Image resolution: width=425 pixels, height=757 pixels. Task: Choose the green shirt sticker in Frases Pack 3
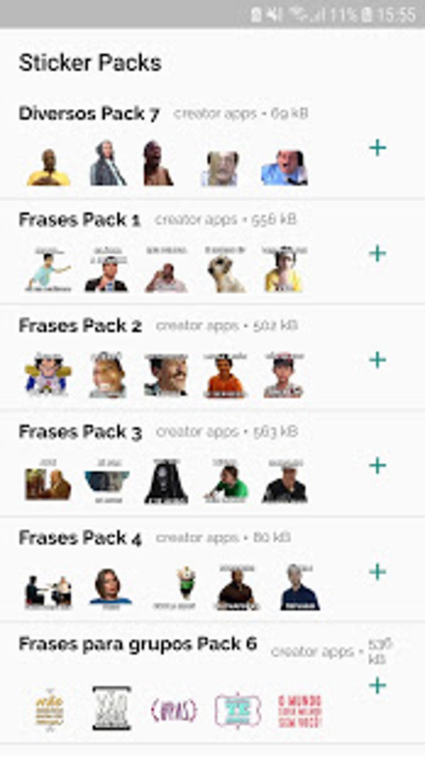(x=226, y=481)
